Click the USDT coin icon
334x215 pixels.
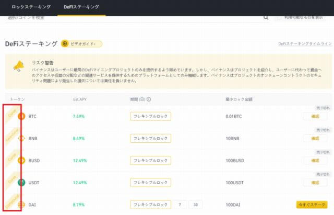coord(21,183)
